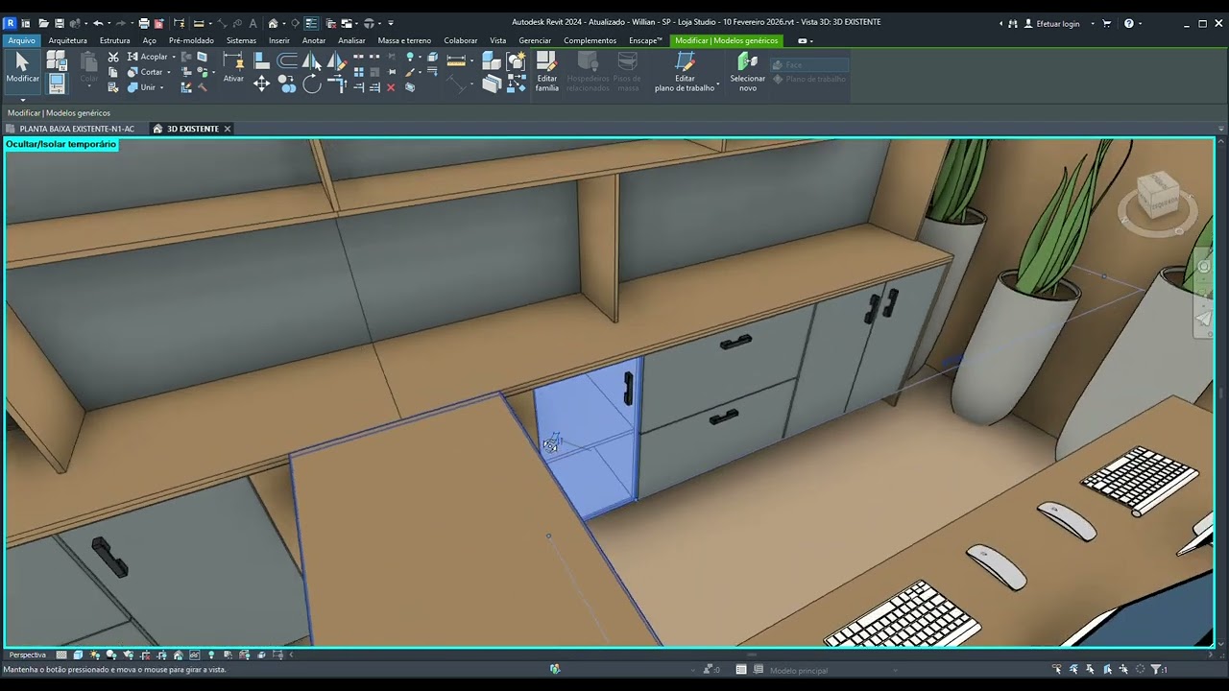
Task: Switch to the Arquitetura ribbon tab
Action: pyautogui.click(x=67, y=40)
